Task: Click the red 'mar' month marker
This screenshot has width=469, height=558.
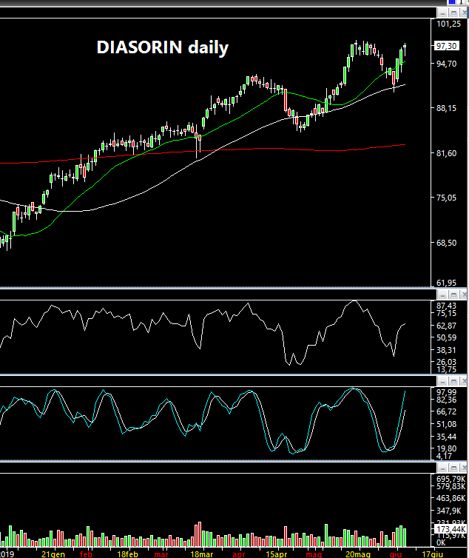Action: click(x=161, y=554)
